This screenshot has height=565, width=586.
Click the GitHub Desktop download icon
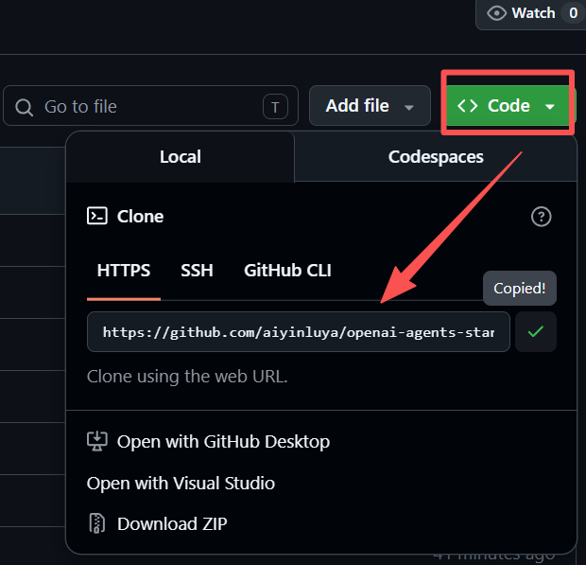pyautogui.click(x=97, y=442)
